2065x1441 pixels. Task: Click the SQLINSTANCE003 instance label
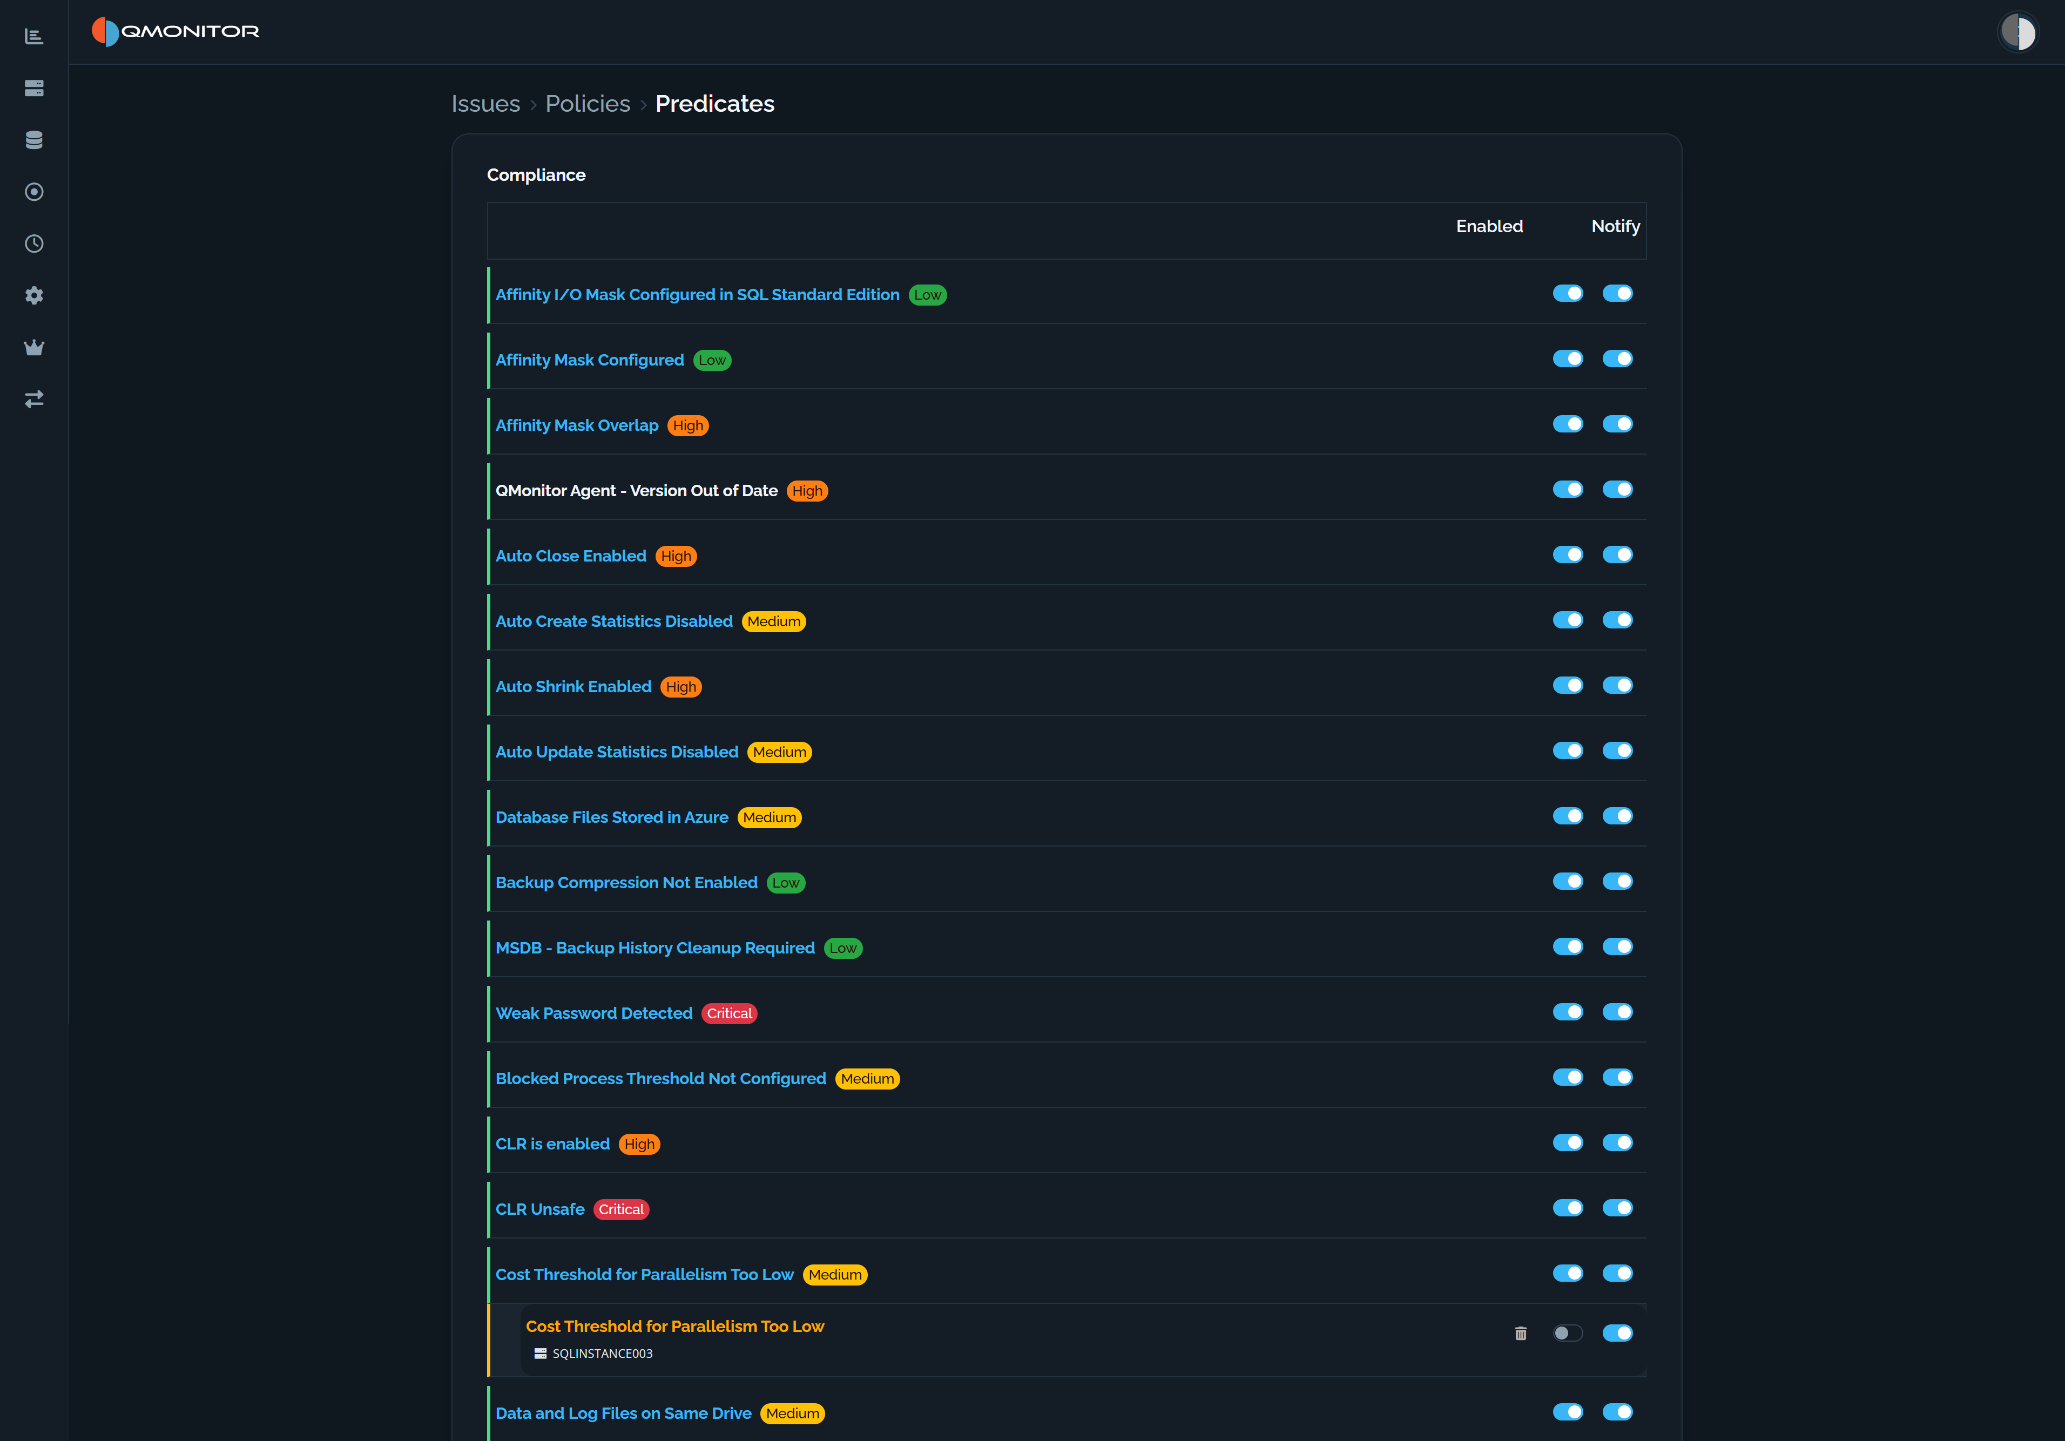pos(603,1353)
